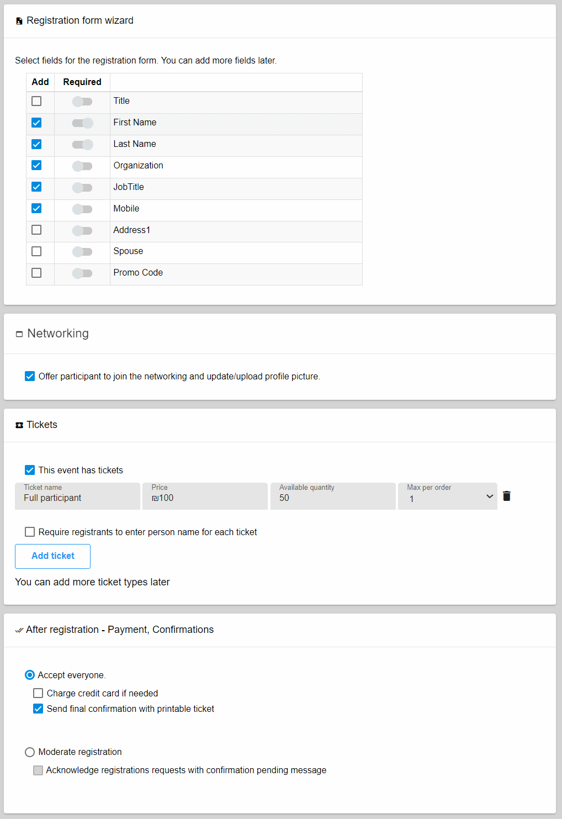Toggle Required switch for JobTitle
This screenshot has height=819, width=562.
(x=82, y=188)
